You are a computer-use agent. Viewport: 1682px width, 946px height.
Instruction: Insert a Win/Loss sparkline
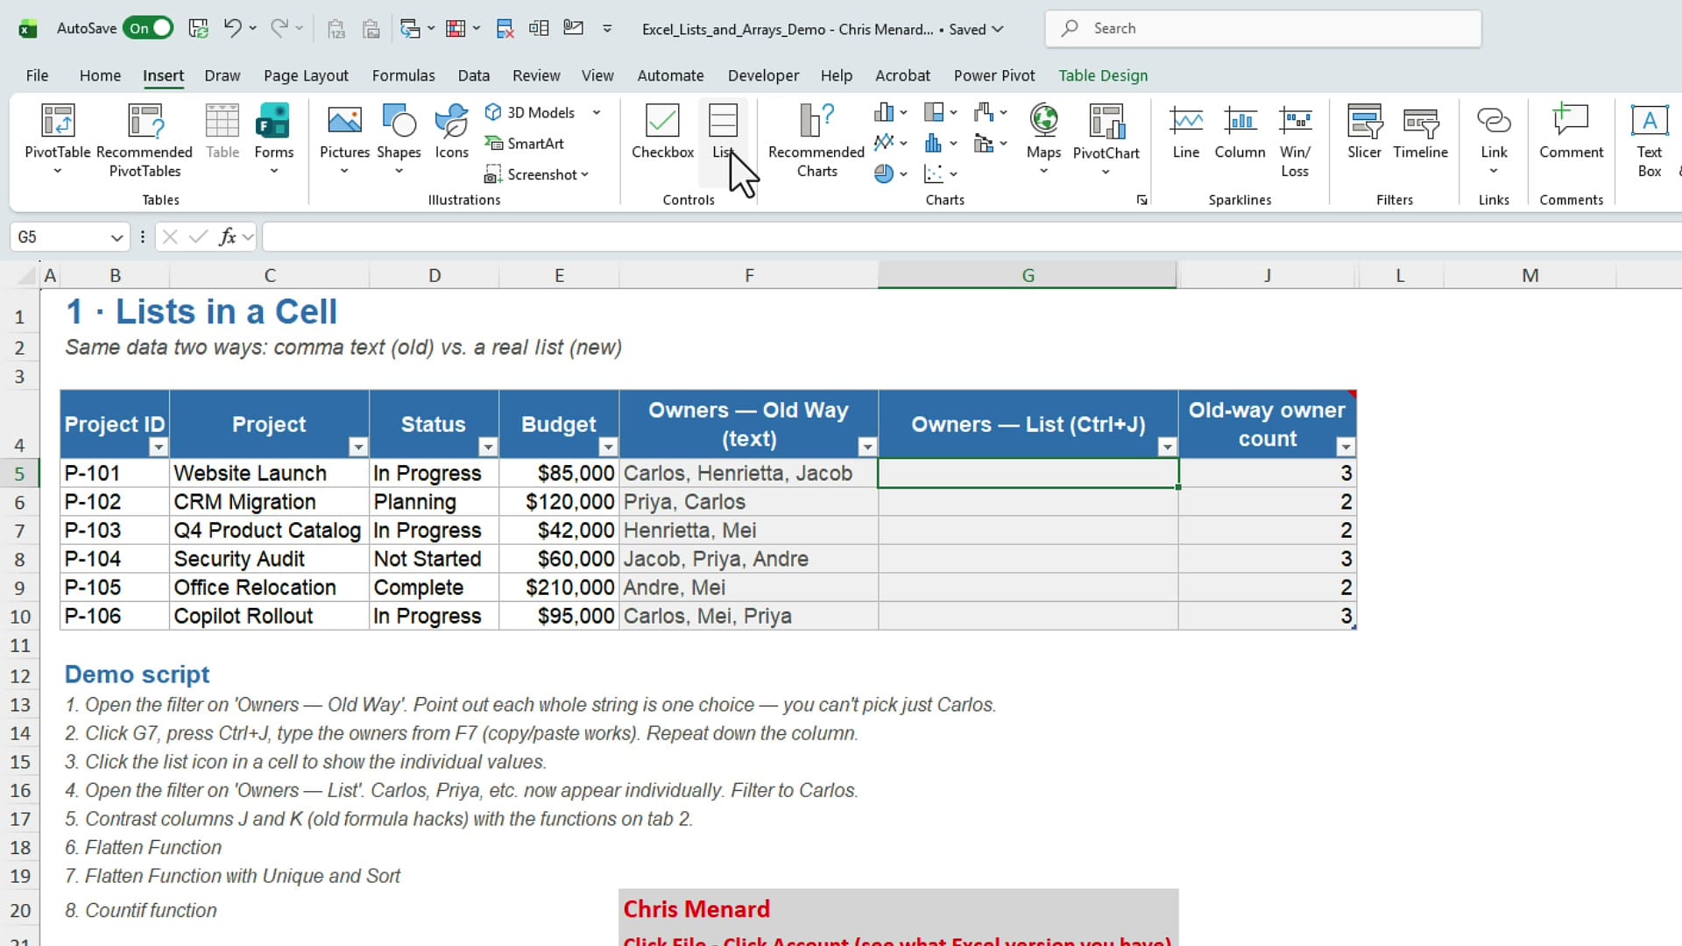point(1295,140)
